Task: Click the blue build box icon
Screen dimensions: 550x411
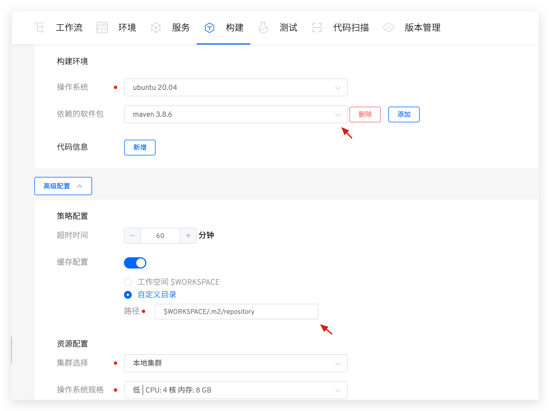Action: pyautogui.click(x=209, y=27)
